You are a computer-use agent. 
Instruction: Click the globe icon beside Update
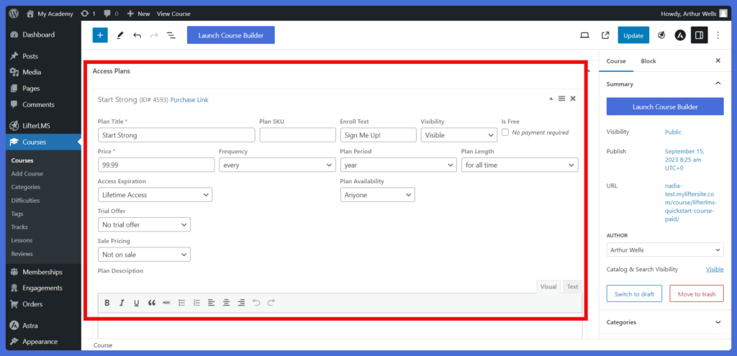coord(661,35)
